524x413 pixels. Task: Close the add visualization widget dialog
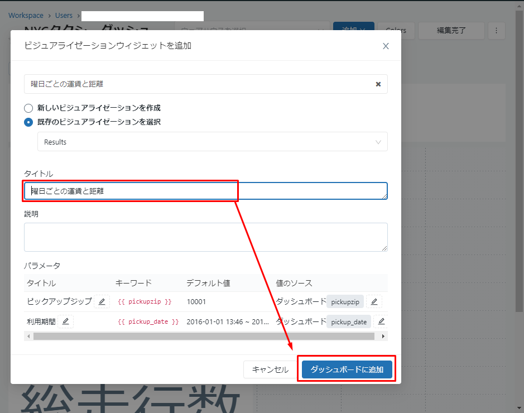tap(386, 46)
